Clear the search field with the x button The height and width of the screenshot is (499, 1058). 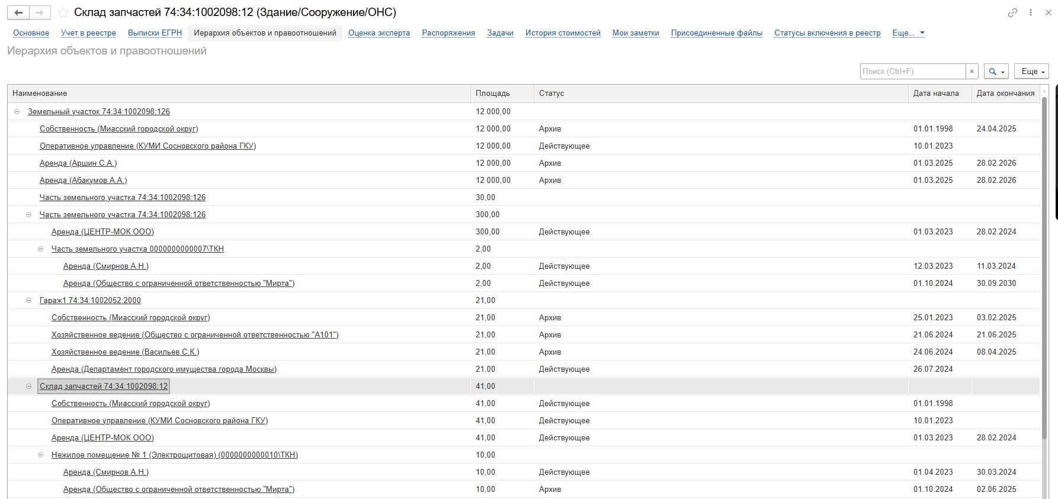tap(972, 71)
